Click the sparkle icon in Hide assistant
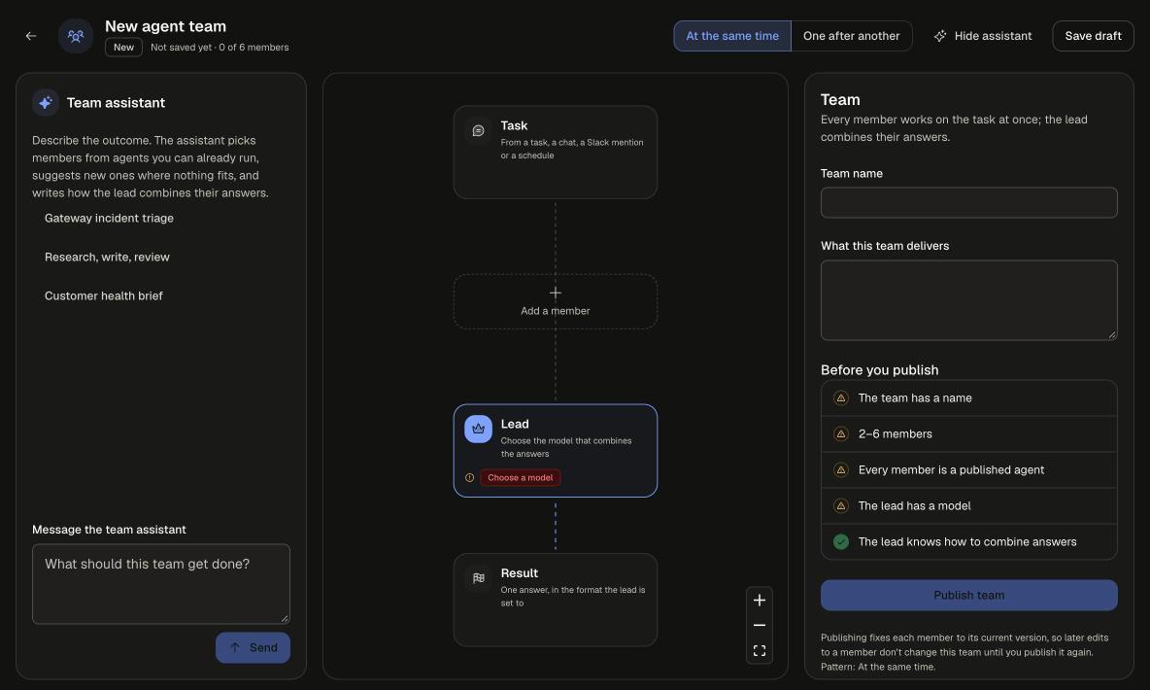Screen dimensions: 1150x690 pos(939,36)
